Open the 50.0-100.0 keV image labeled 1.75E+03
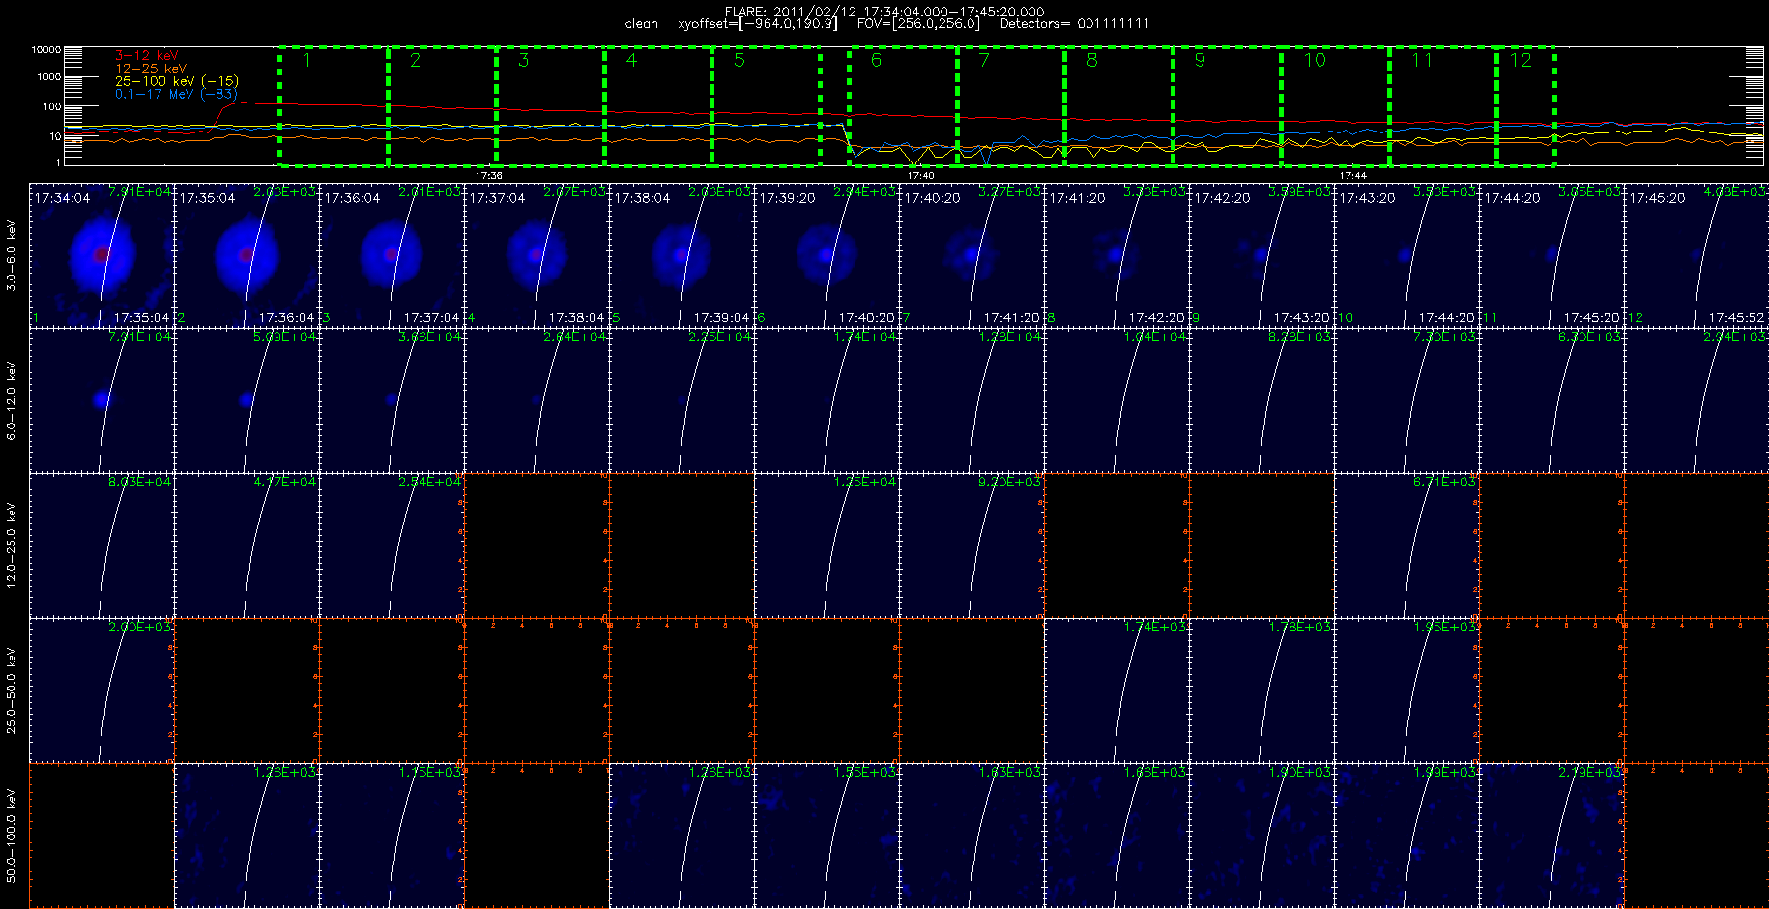The width and height of the screenshot is (1769, 909). (x=391, y=836)
